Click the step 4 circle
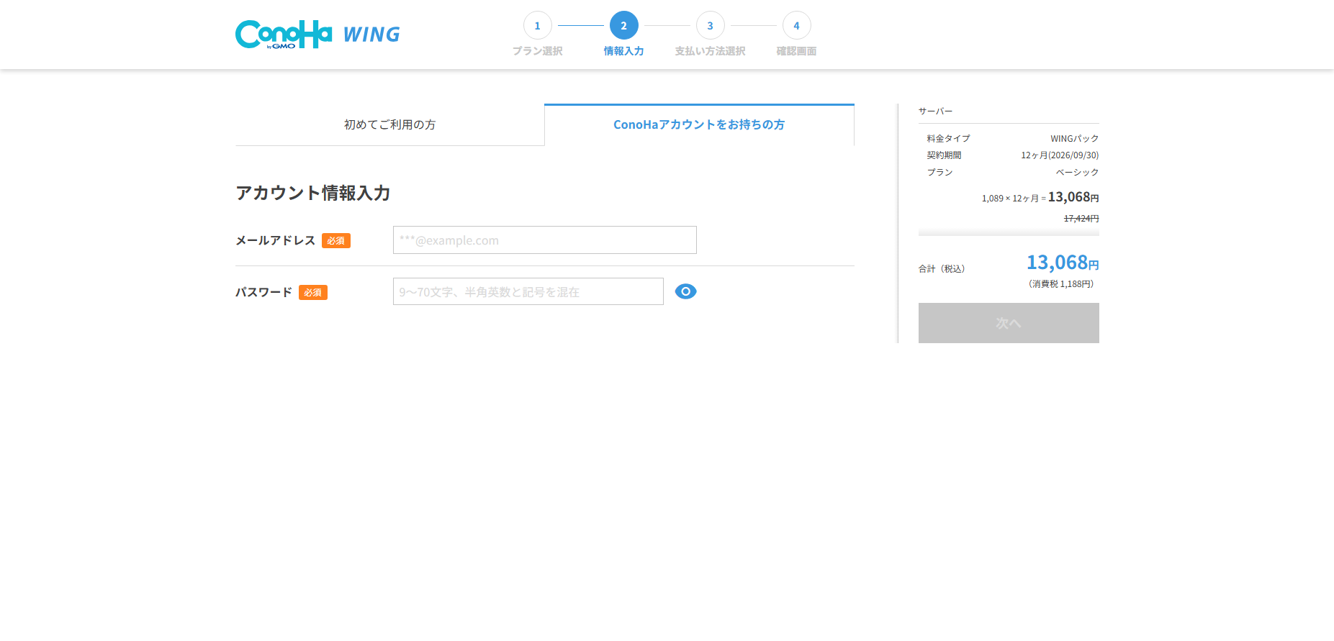The image size is (1334, 641). (796, 26)
